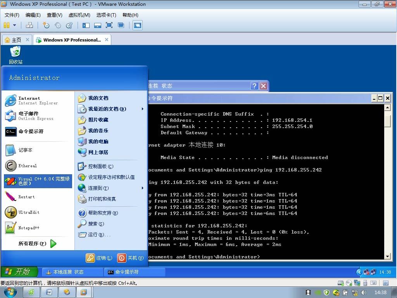The width and height of the screenshot is (397, 298).
Task: Open 记事本 from start menu
Action: pos(38,150)
